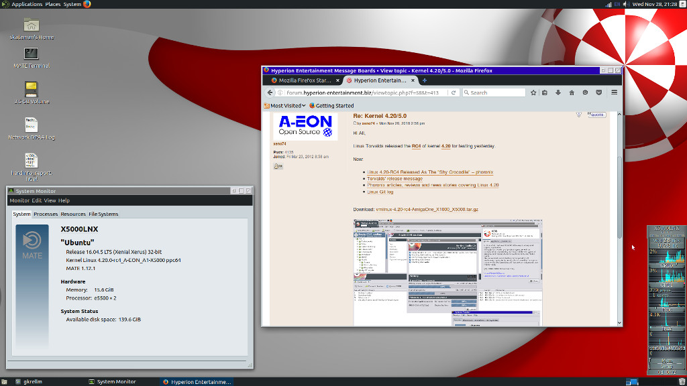Viewport: 687px width, 386px height.
Task: Open Firefox hamburger menu
Action: click(615, 92)
